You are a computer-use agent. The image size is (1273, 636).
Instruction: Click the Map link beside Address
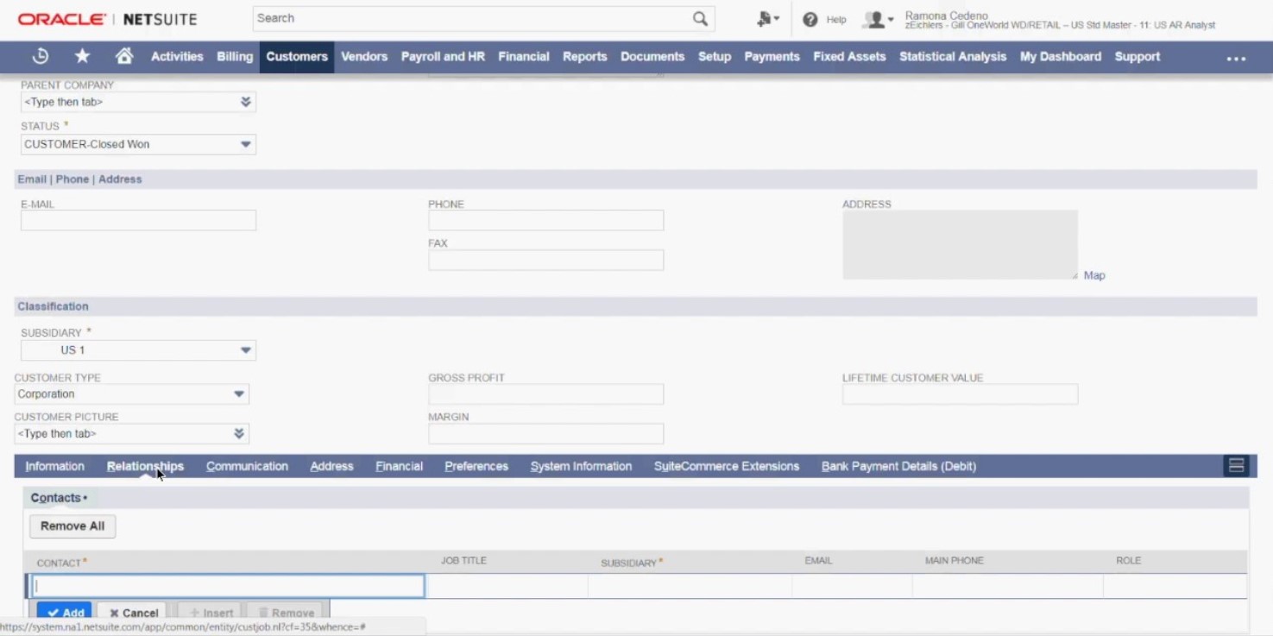tap(1093, 275)
